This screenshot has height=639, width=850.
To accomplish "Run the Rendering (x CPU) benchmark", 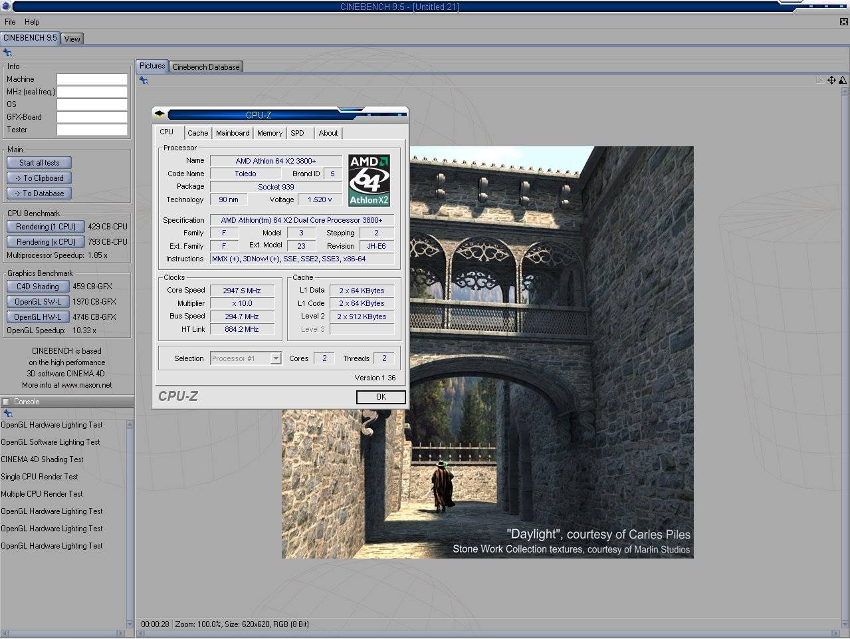I will pos(46,242).
